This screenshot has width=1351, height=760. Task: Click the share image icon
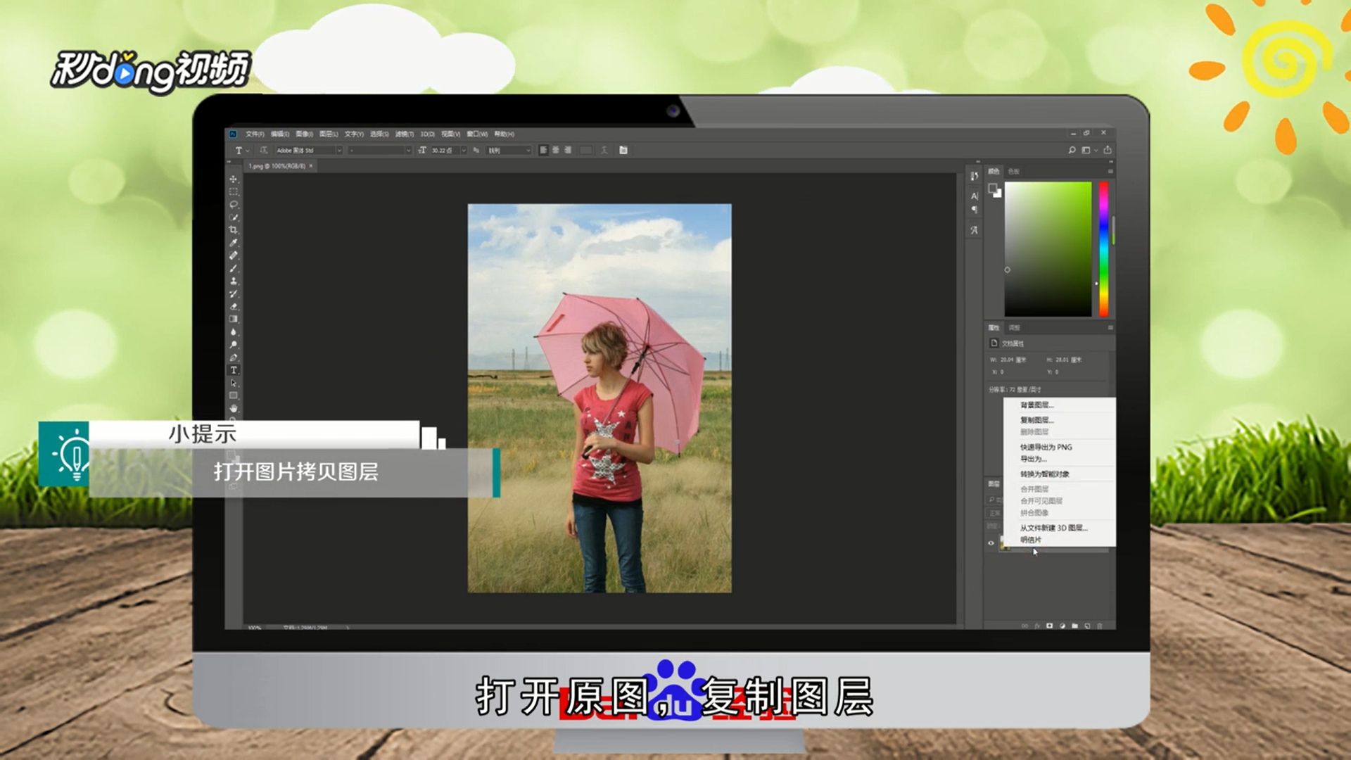(x=1108, y=150)
